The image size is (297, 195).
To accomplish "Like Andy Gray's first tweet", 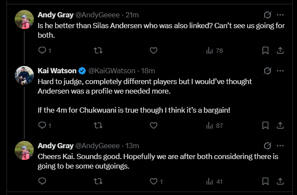I will pyautogui.click(x=153, y=51).
